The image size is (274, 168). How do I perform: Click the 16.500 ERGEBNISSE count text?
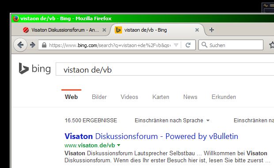click(x=91, y=121)
